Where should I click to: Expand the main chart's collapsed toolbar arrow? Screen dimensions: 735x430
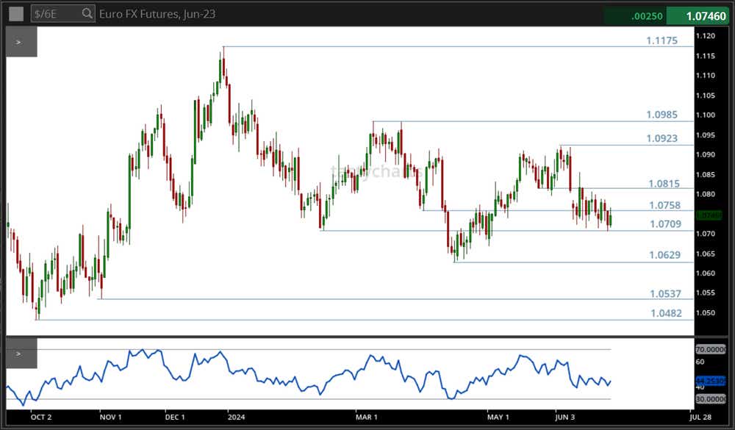(18, 42)
